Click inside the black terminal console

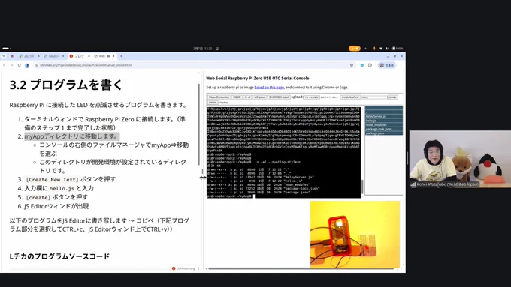pyautogui.click(x=283, y=152)
